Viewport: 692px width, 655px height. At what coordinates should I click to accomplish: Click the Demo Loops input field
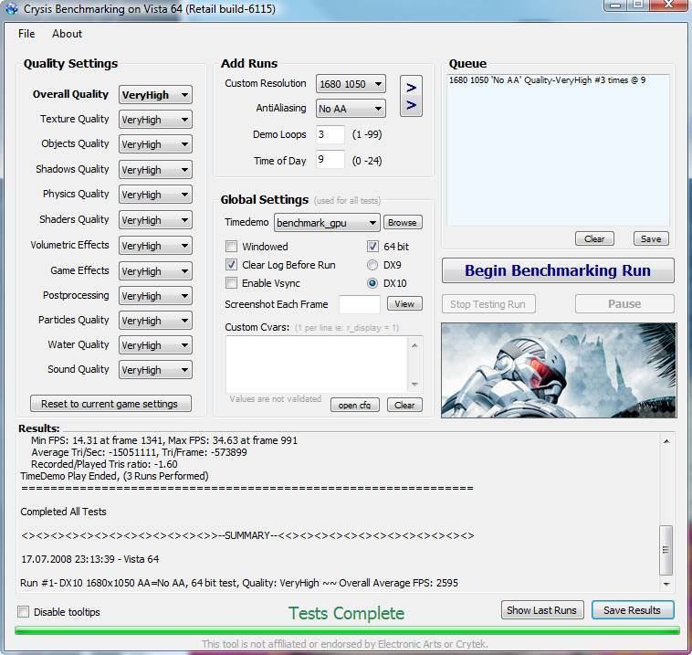coord(330,134)
